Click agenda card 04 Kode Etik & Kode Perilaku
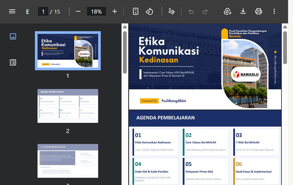Image resolution: width=293 pixels, height=185 pixels. pos(156,171)
